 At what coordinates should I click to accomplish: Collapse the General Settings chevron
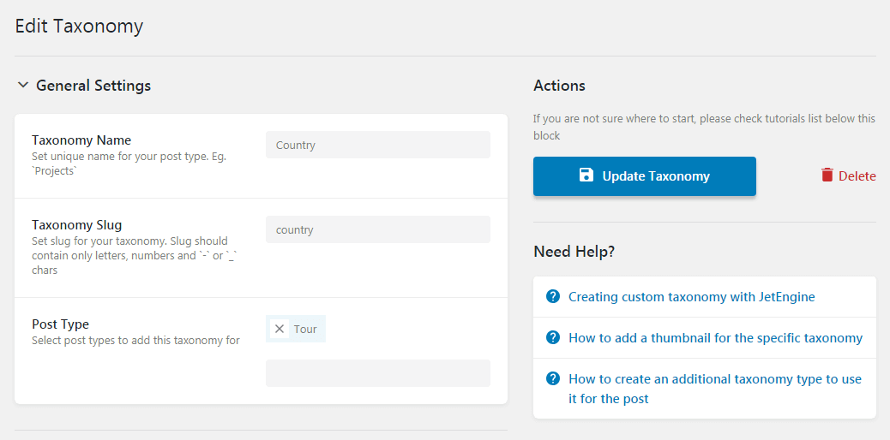(22, 85)
